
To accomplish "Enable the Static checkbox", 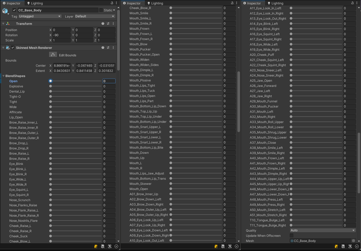I will click(101, 10).
